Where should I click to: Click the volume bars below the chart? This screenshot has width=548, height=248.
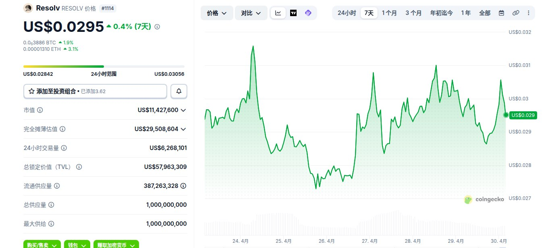point(355,223)
